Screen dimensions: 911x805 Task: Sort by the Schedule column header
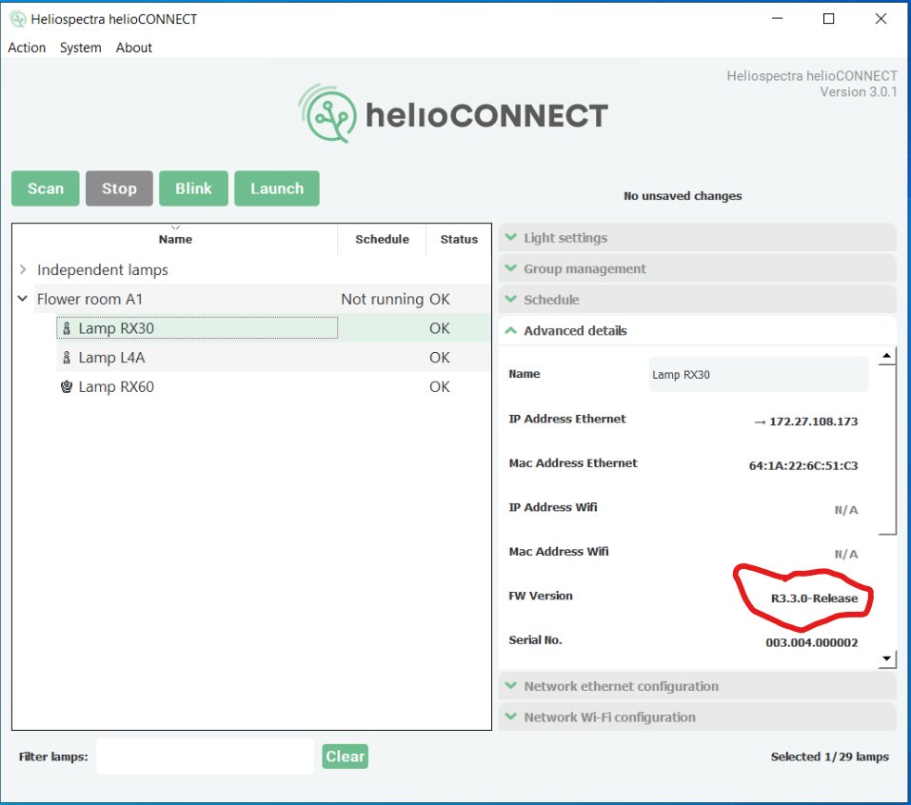coord(382,239)
